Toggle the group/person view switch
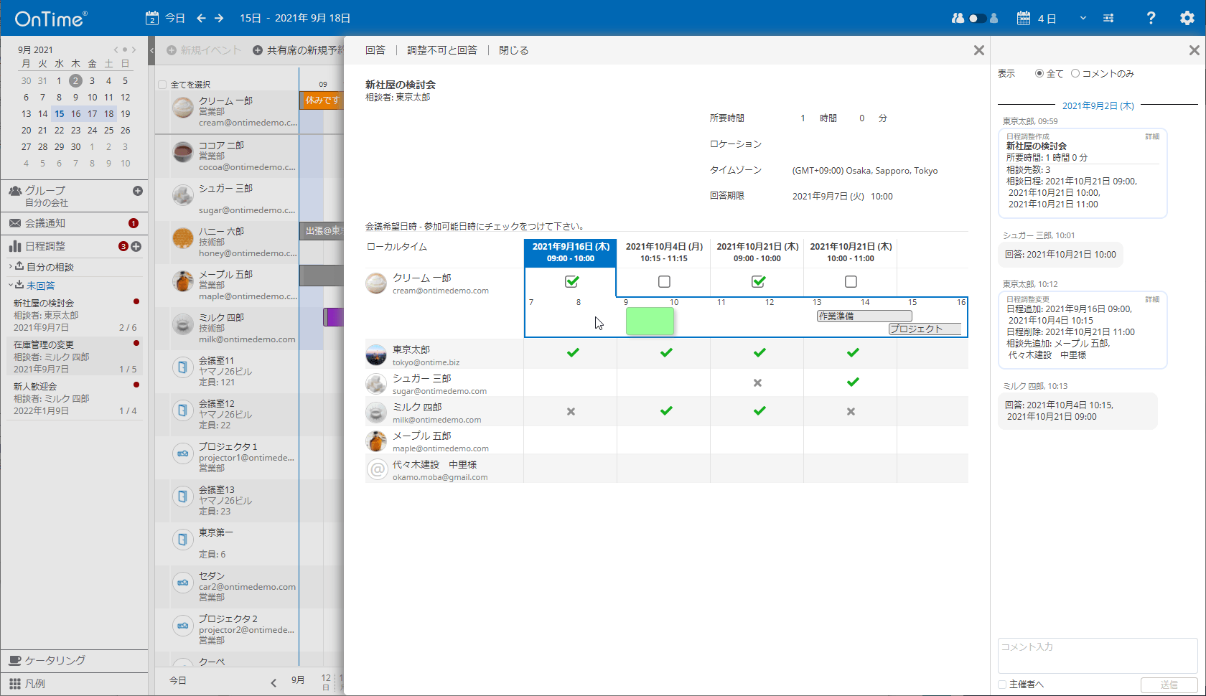 point(976,18)
